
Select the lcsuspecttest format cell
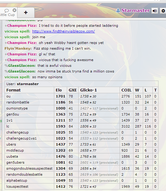30,186
